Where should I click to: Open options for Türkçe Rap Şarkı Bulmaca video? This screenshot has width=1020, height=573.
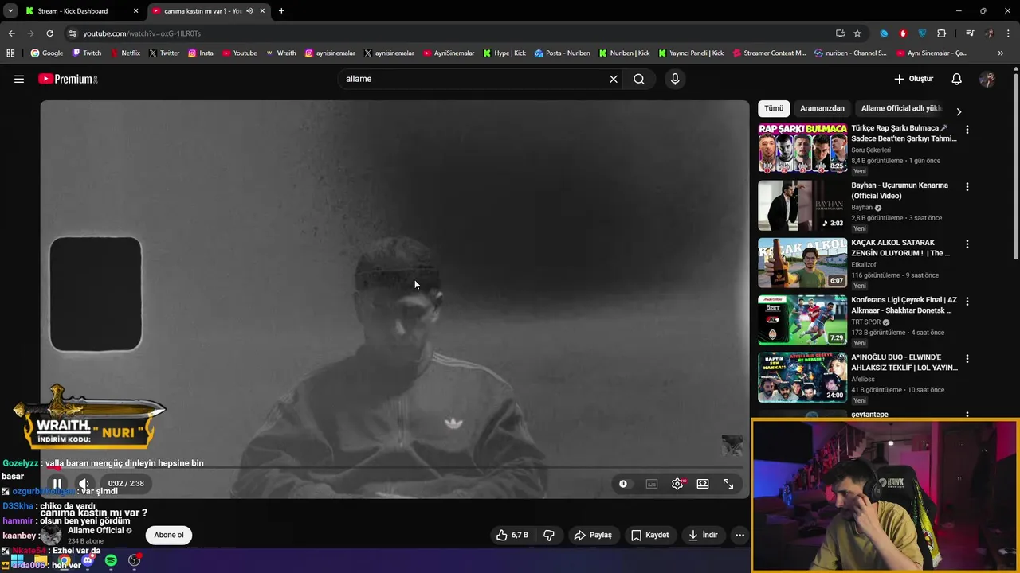click(967, 130)
